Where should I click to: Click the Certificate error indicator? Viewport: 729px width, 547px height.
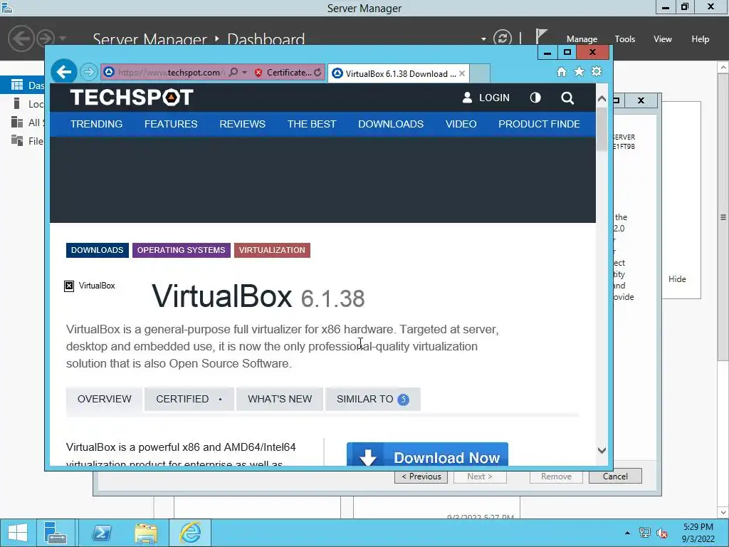[x=283, y=73]
